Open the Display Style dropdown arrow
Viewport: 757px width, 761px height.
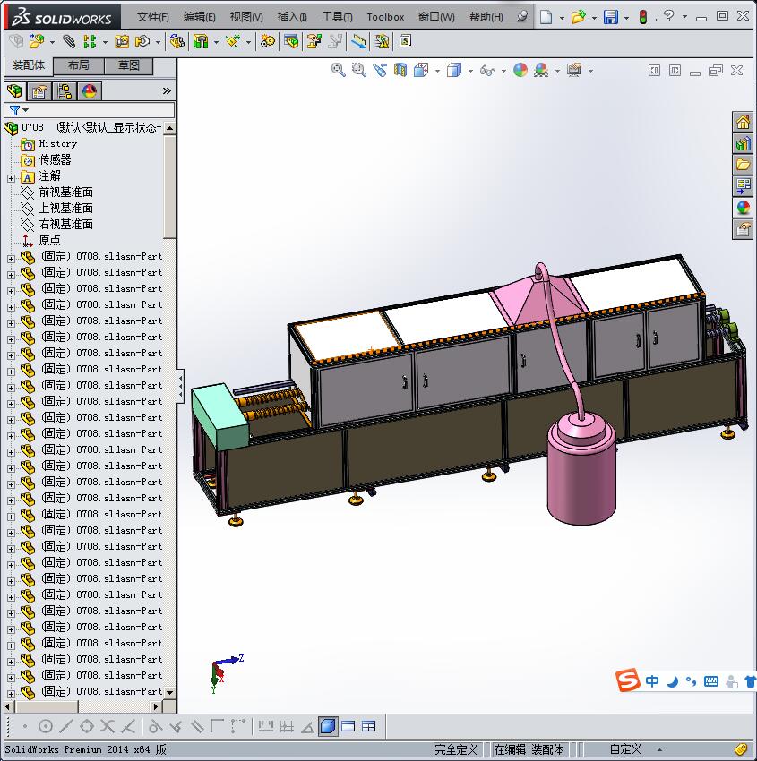(x=470, y=71)
